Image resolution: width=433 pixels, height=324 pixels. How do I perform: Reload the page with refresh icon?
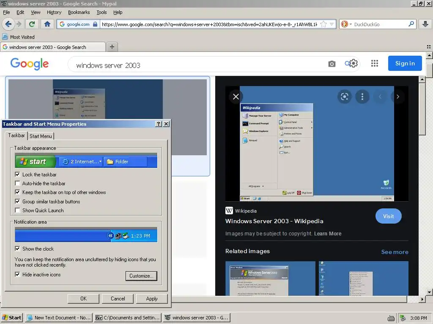(x=32, y=24)
